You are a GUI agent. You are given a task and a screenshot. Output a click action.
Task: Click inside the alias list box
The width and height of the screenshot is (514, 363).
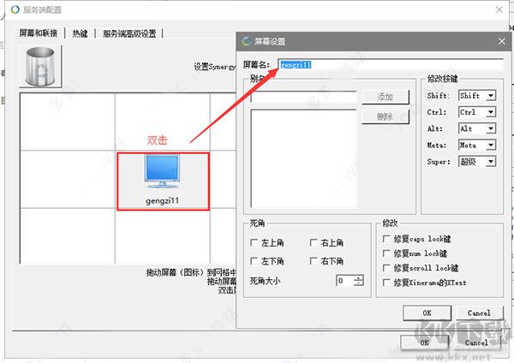[303, 158]
